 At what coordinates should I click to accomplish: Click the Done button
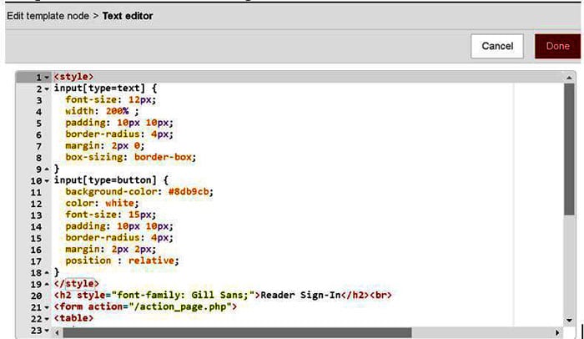(x=557, y=46)
